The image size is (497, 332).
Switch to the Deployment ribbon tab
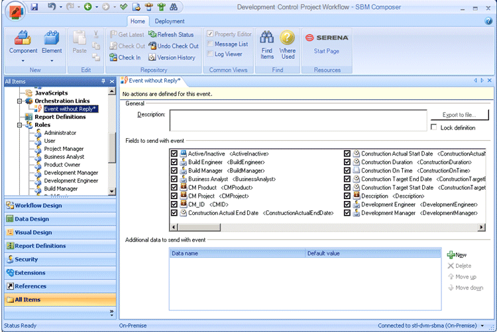(x=170, y=21)
